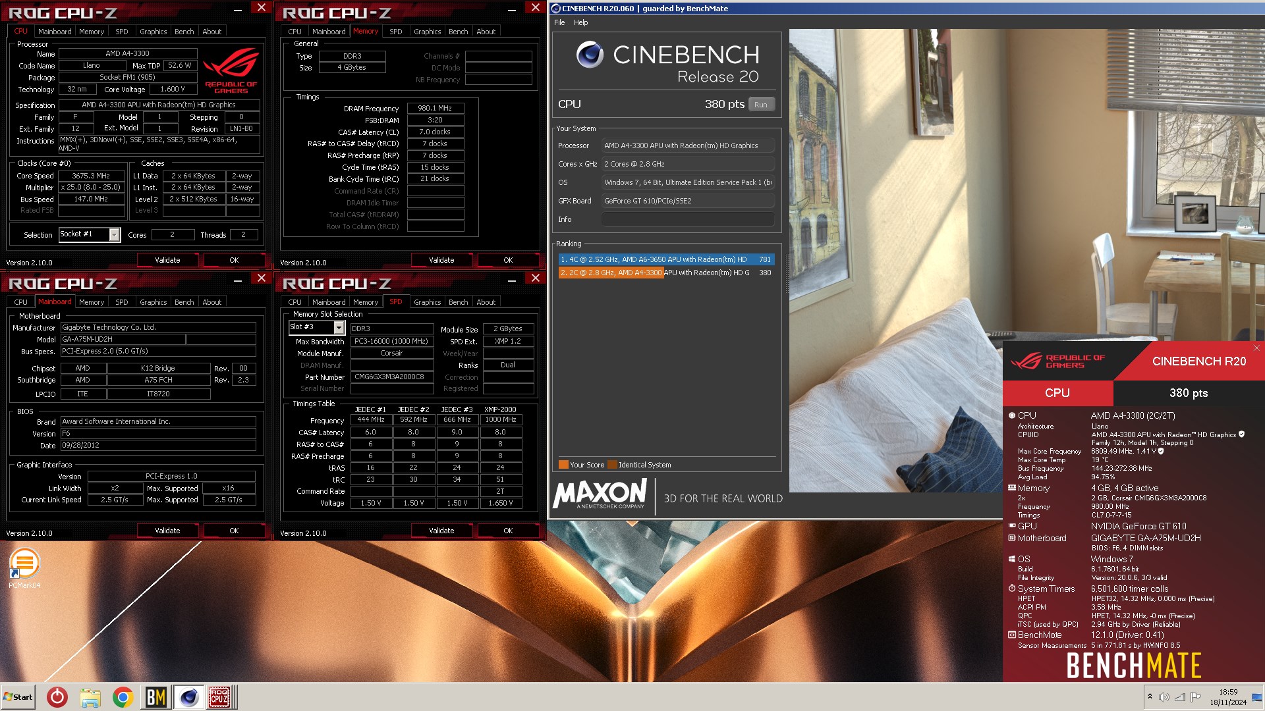
Task: Click verified shield beside CPUID in BenchMate
Action: [x=1242, y=434]
